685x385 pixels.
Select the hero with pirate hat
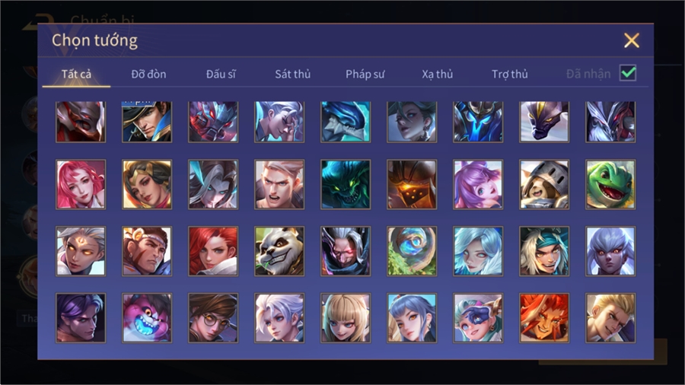pyautogui.click(x=147, y=122)
